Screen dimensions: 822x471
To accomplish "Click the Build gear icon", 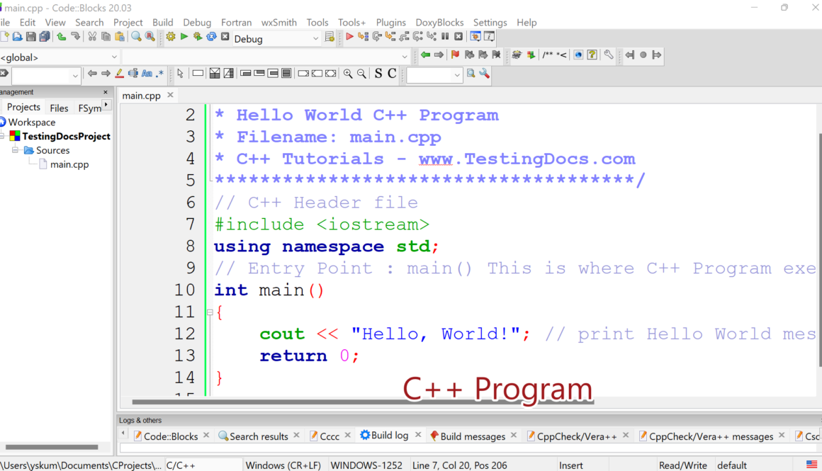I will 170,37.
